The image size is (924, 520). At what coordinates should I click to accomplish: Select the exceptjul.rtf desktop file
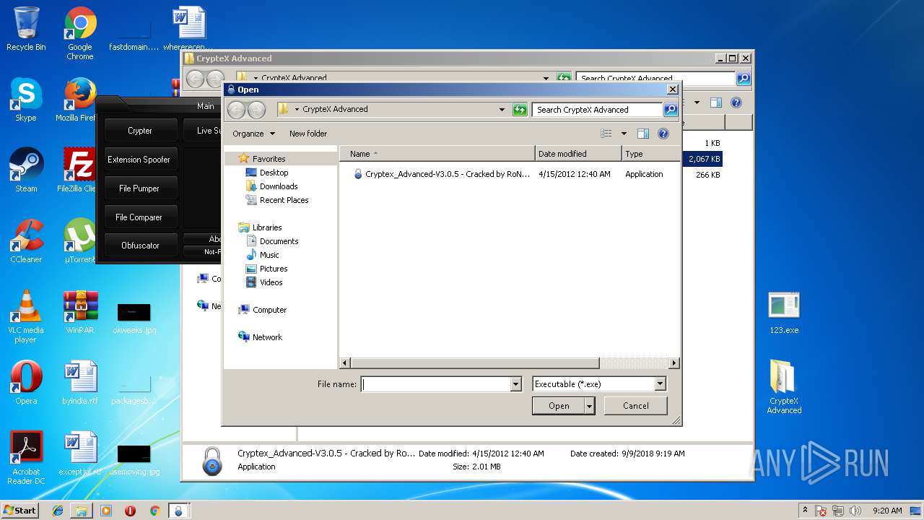tap(80, 454)
